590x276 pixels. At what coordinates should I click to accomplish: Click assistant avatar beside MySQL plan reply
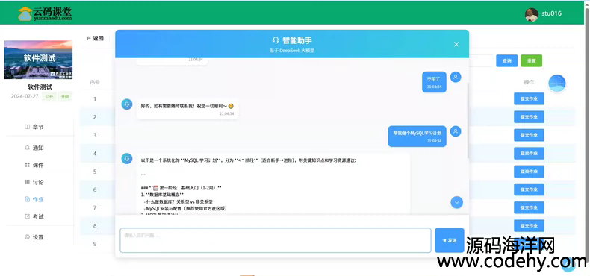coord(127,158)
